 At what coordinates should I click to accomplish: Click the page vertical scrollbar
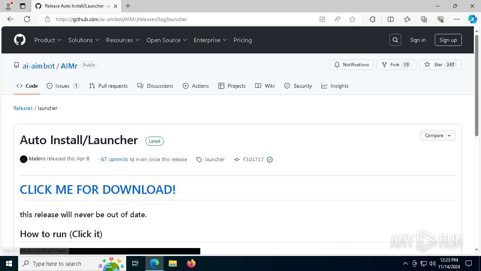pos(476,85)
